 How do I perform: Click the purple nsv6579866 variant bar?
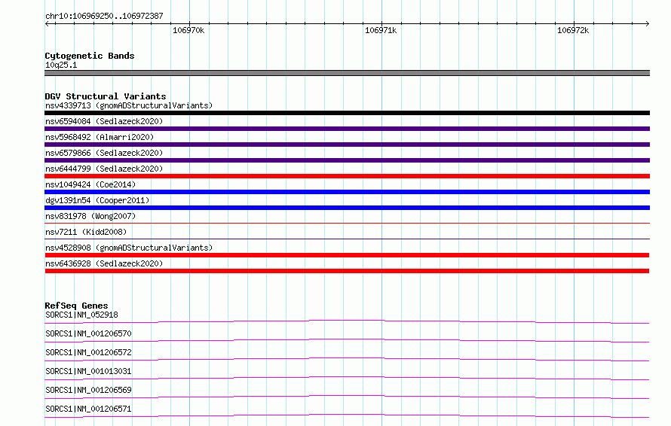tap(347, 160)
